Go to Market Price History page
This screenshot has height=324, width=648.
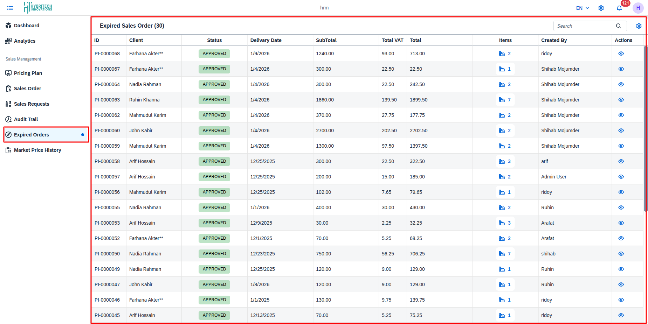(x=37, y=150)
